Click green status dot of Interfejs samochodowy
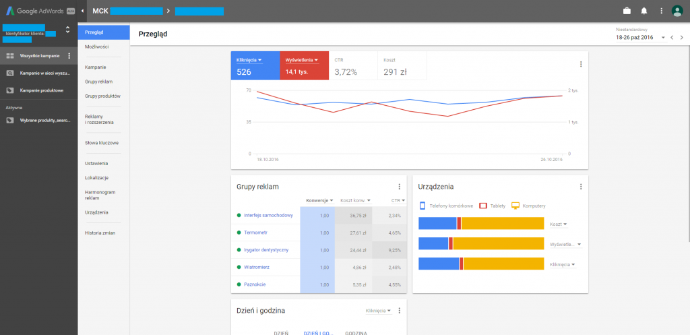The image size is (690, 335). (x=239, y=215)
